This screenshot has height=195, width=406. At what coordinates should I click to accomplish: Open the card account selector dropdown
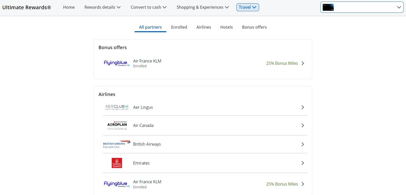(x=362, y=7)
